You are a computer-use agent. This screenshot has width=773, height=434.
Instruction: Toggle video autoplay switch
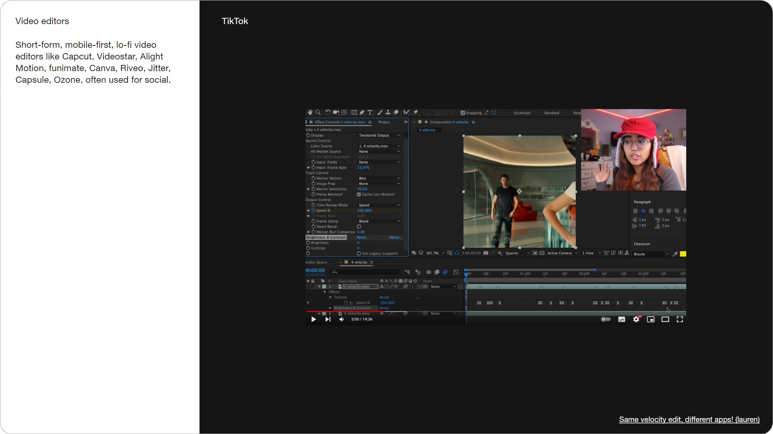[606, 319]
